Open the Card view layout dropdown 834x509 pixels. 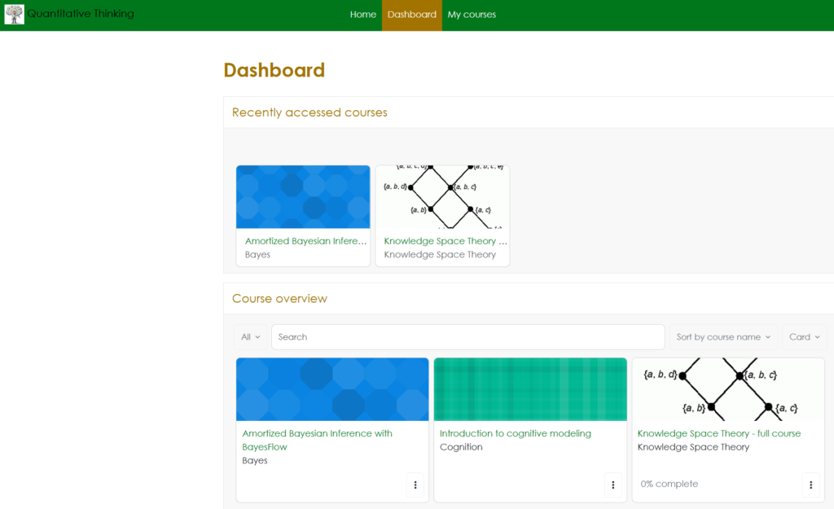(804, 337)
